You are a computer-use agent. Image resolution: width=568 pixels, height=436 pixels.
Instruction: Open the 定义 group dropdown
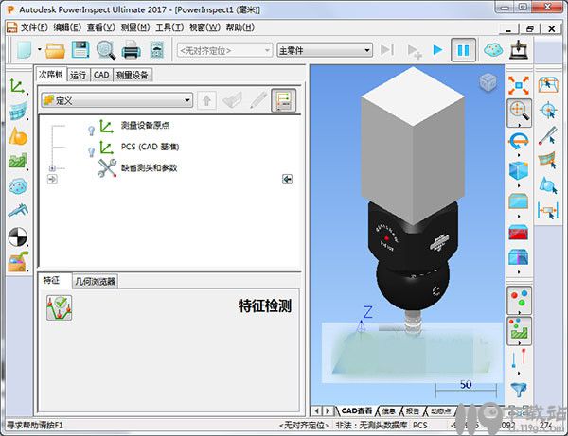click(x=116, y=100)
